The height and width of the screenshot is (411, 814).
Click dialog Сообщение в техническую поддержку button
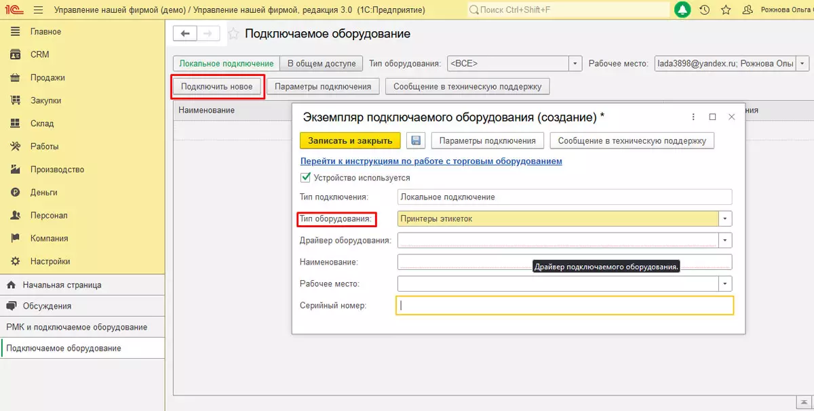click(x=632, y=140)
